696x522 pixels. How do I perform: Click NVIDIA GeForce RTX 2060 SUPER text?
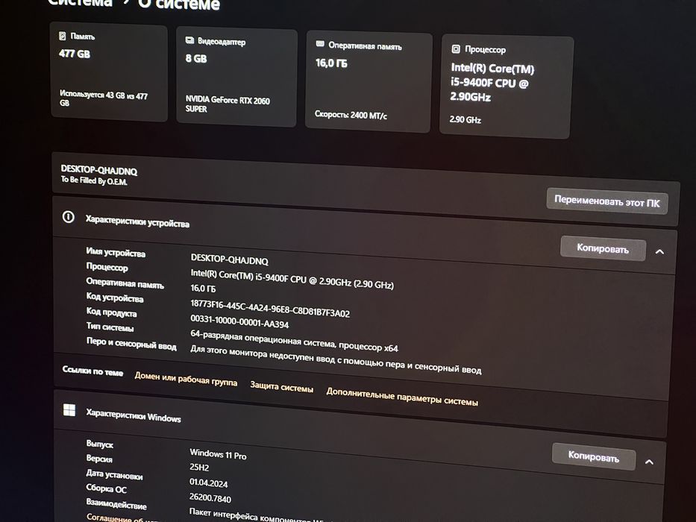pyautogui.click(x=228, y=104)
